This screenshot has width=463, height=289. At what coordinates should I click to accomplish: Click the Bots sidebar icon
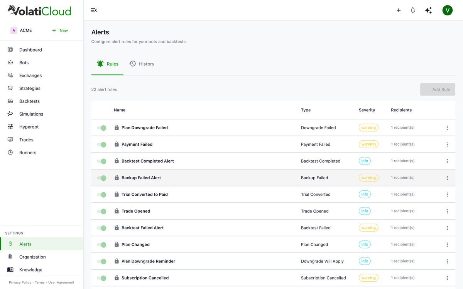[10, 62]
